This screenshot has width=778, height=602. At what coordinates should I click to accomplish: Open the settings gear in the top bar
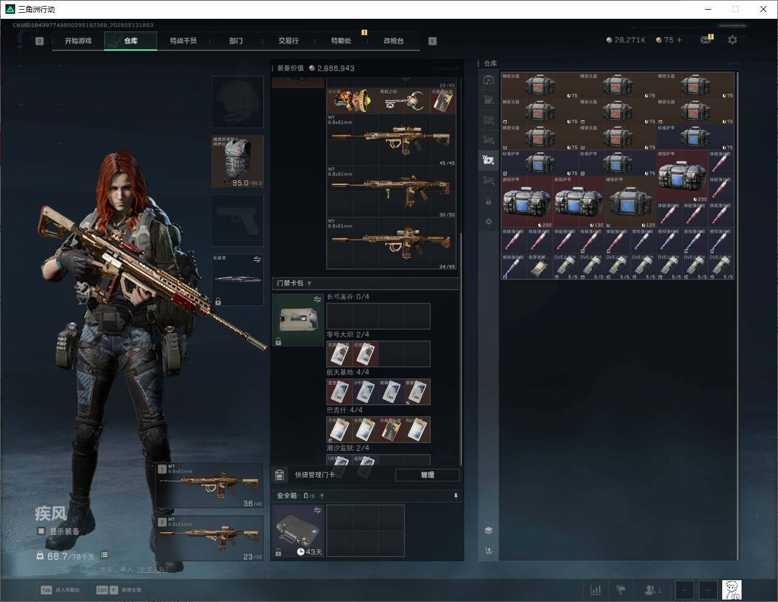tap(732, 40)
